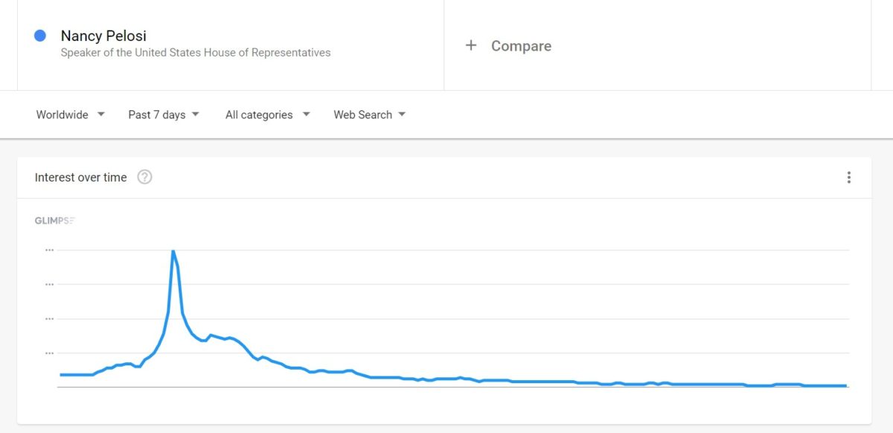This screenshot has height=433, width=893.
Task: Click the GLIMPSE logo above the chart
Action: tap(54, 220)
